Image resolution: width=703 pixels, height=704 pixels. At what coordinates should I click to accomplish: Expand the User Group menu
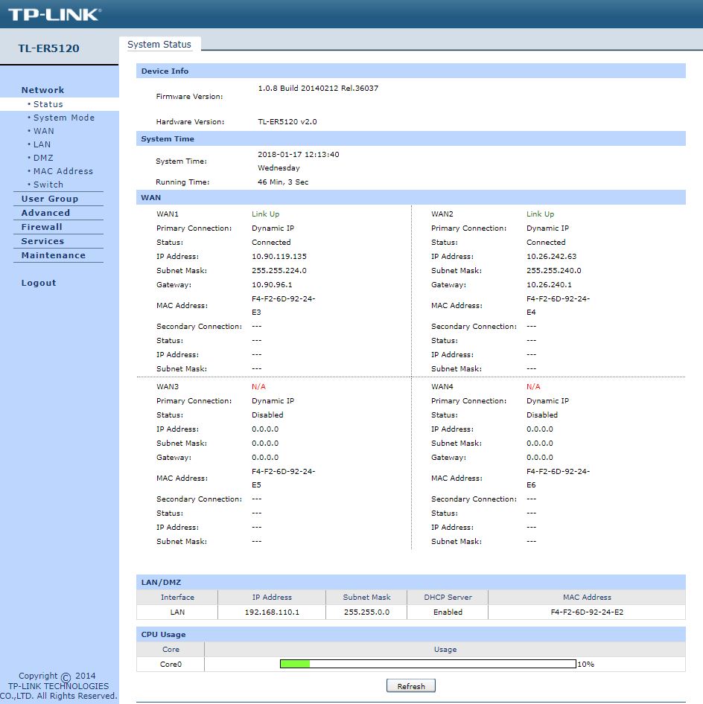(x=50, y=199)
